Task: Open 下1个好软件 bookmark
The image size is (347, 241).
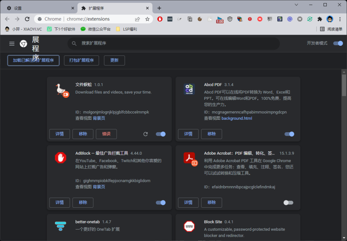Action: 61,29
